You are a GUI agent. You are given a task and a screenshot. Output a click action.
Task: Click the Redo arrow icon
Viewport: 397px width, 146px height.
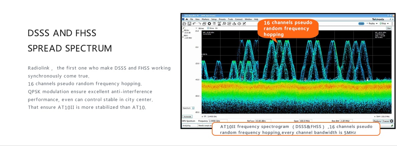(199, 24)
